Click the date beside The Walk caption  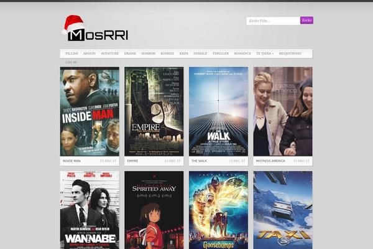(x=237, y=161)
